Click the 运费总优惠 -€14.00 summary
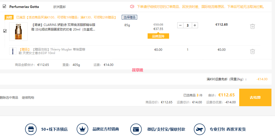The image size is (275, 140). point(221,102)
